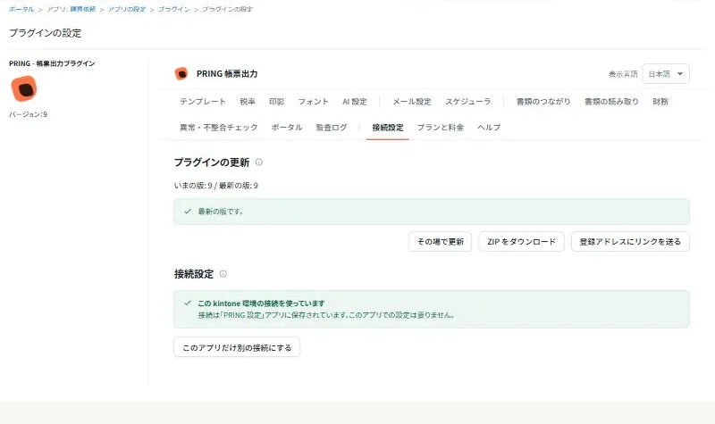Switch to the テンプレート tab
Image resolution: width=715 pixels, height=424 pixels.
(203, 102)
